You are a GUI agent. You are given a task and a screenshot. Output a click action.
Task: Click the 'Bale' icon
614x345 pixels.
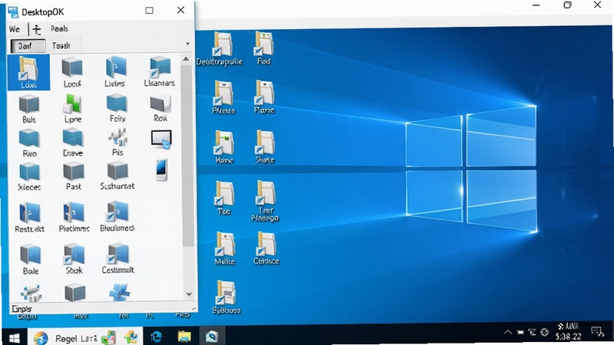coord(31,259)
